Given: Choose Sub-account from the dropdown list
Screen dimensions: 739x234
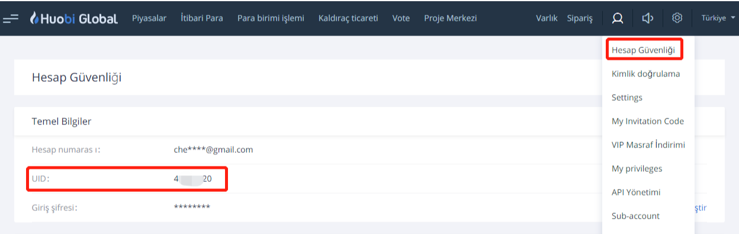Looking at the screenshot, I should pos(635,216).
